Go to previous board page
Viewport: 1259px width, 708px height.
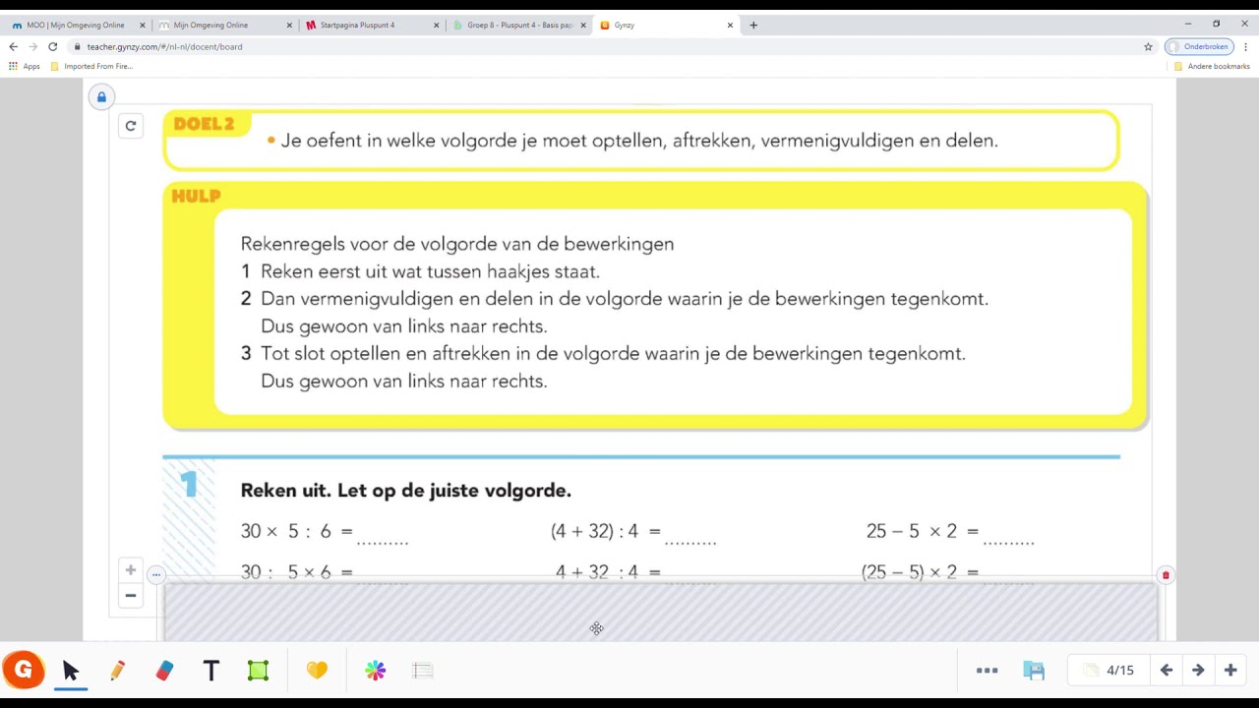[x=1167, y=671]
